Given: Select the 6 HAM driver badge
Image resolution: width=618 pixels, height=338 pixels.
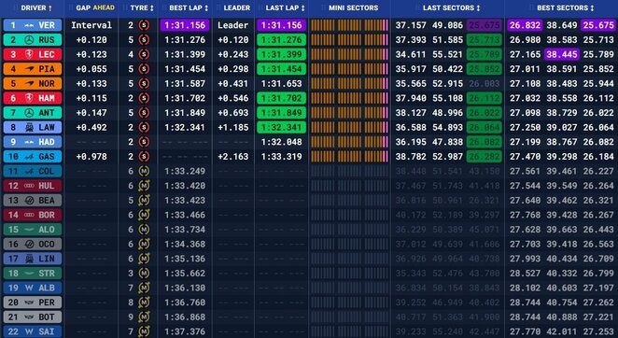Looking at the screenshot, I should (33, 98).
